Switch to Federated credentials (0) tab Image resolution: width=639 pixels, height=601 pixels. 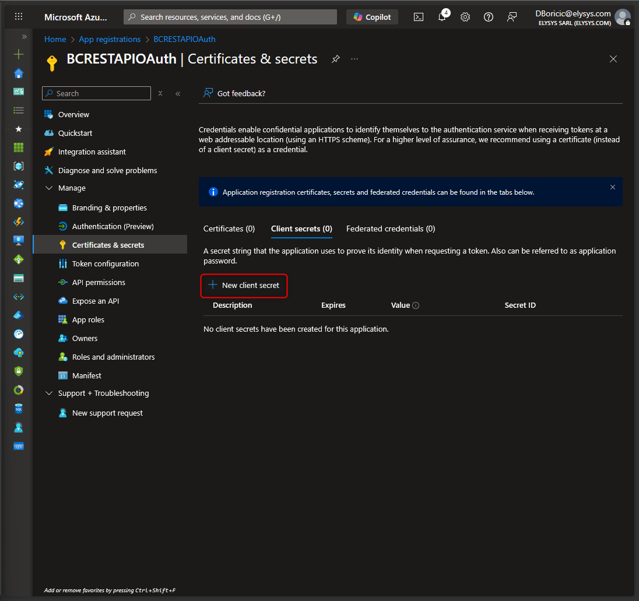pyautogui.click(x=391, y=229)
